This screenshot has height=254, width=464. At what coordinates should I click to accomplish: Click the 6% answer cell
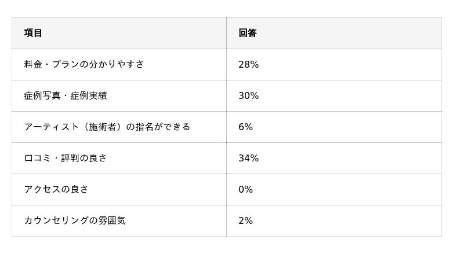pos(245,127)
